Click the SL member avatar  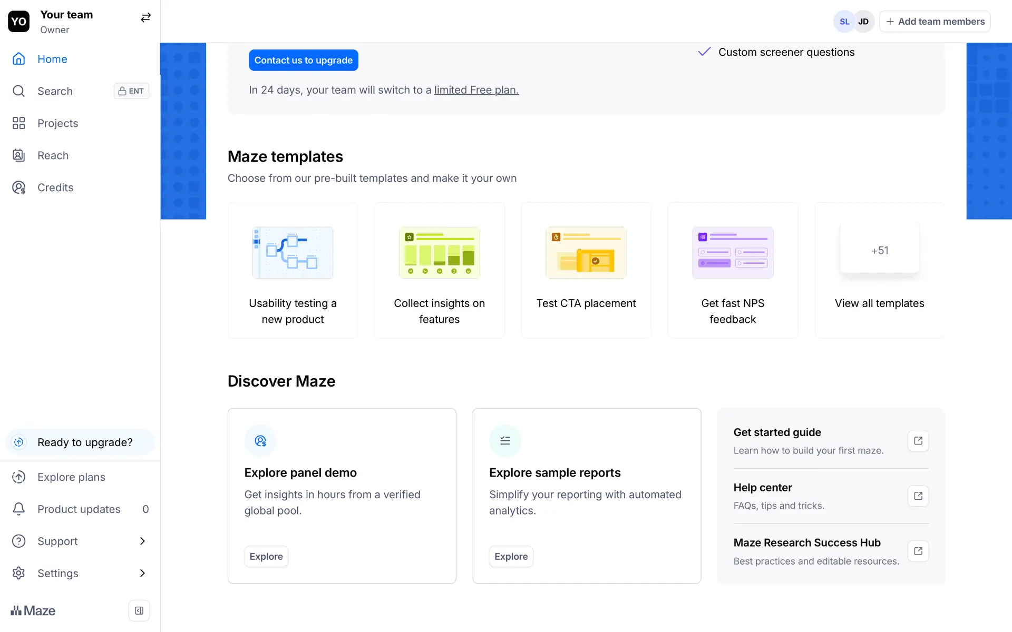pyautogui.click(x=844, y=22)
